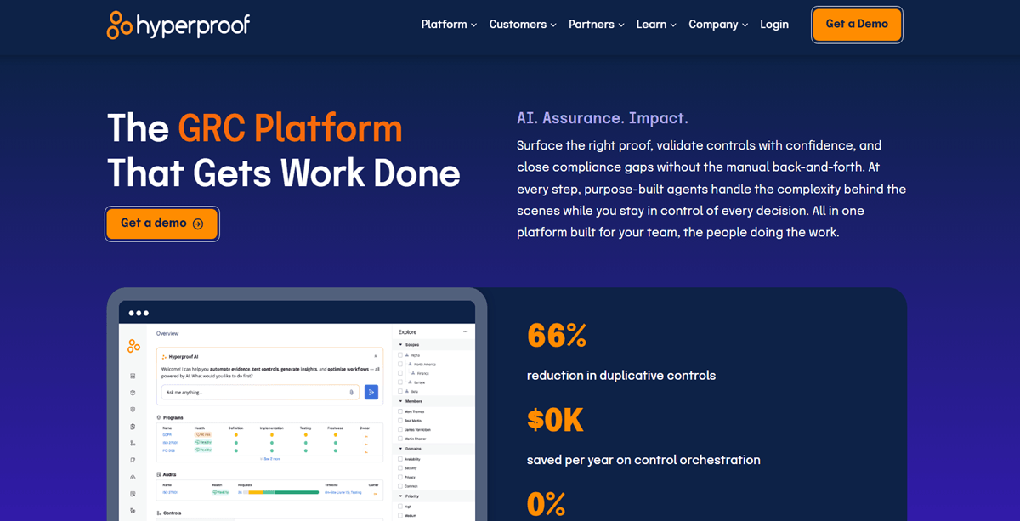The width and height of the screenshot is (1020, 521).
Task: Click the three dots in preview window title bar
Action: (x=139, y=313)
